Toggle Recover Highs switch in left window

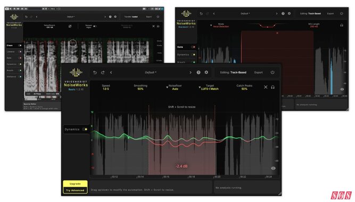pyautogui.click(x=95, y=26)
